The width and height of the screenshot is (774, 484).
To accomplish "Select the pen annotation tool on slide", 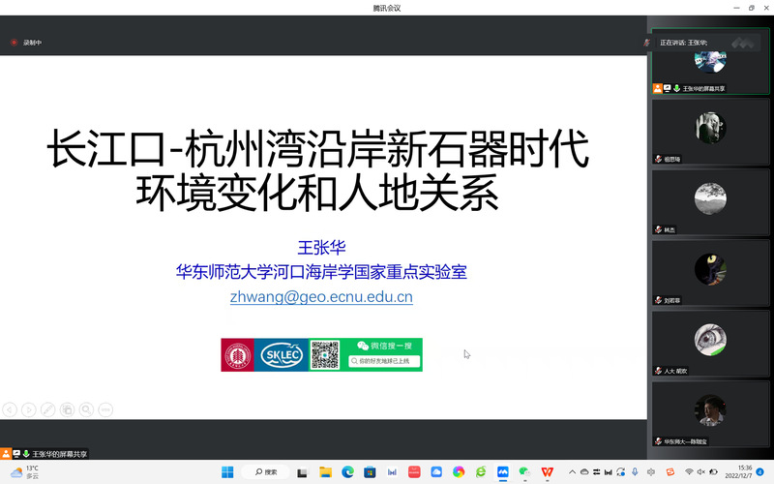I will [47, 409].
